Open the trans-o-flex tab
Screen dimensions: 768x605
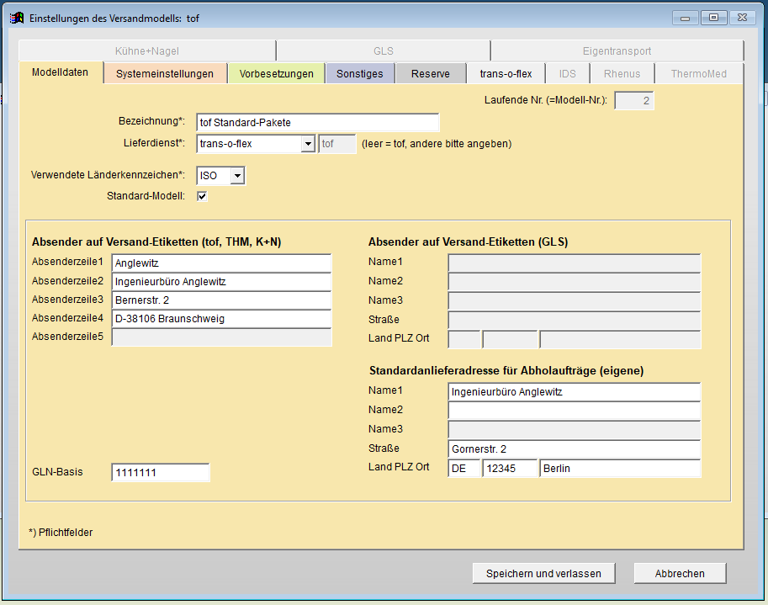tap(506, 74)
